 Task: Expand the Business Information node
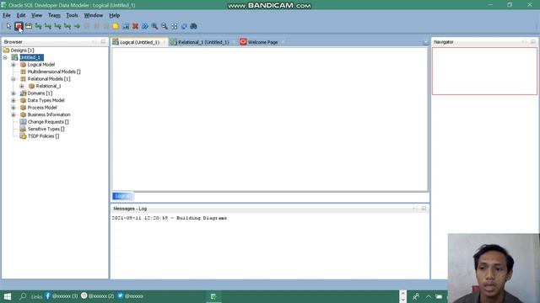pyautogui.click(x=13, y=114)
